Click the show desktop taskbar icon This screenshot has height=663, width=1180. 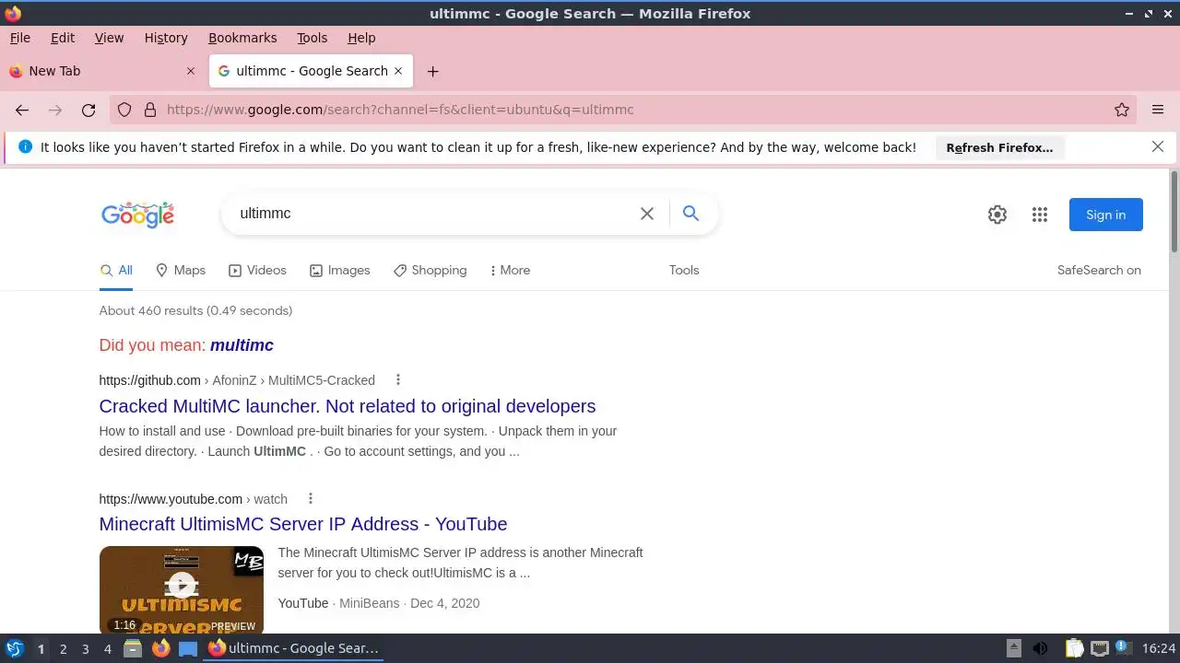point(188,648)
